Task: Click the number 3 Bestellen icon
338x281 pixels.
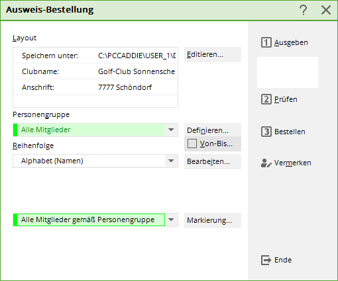Action: (266, 132)
